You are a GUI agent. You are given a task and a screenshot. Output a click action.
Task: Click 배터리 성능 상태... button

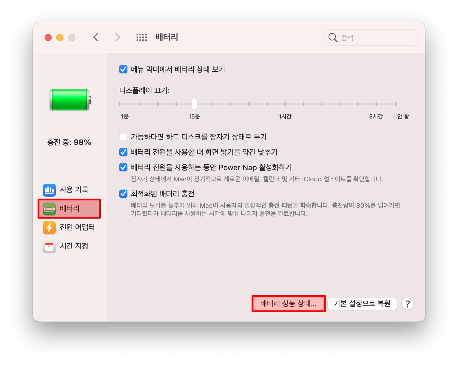(289, 304)
